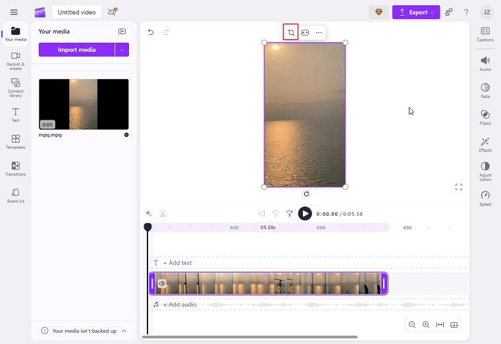This screenshot has height=344, width=501.
Task: Select the Your media sidebar tab
Action: pos(15,34)
